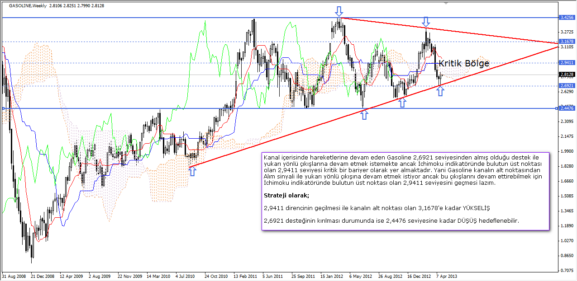Click the up arrow at the August 2012 low

point(402,104)
